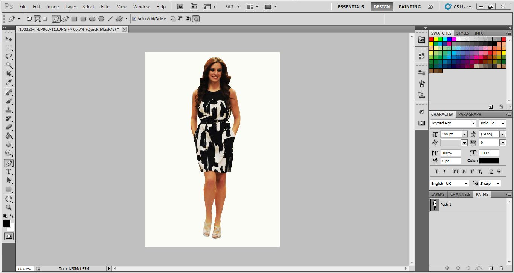This screenshot has height=273, width=514.
Task: Select the Hand tool
Action: tap(9, 199)
